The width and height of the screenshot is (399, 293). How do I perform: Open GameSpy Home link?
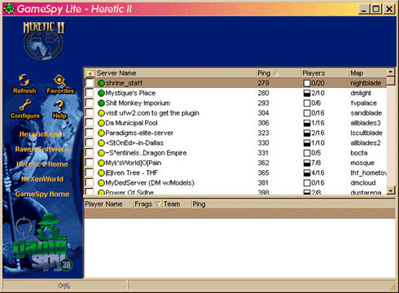pyautogui.click(x=42, y=194)
